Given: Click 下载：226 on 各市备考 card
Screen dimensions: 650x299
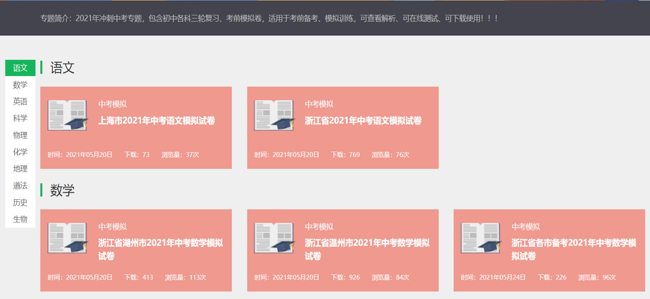Looking at the screenshot, I should pyautogui.click(x=552, y=277).
